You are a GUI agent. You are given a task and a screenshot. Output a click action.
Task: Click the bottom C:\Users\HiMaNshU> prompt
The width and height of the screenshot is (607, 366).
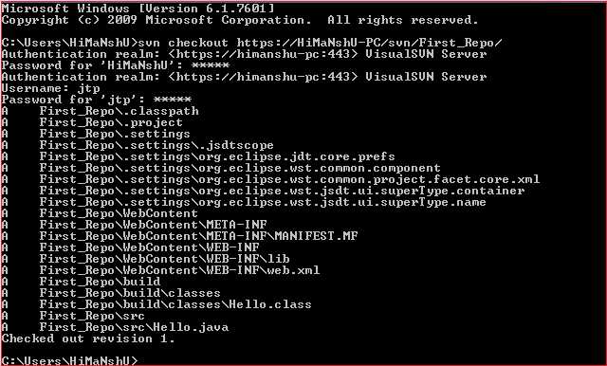click(69, 360)
